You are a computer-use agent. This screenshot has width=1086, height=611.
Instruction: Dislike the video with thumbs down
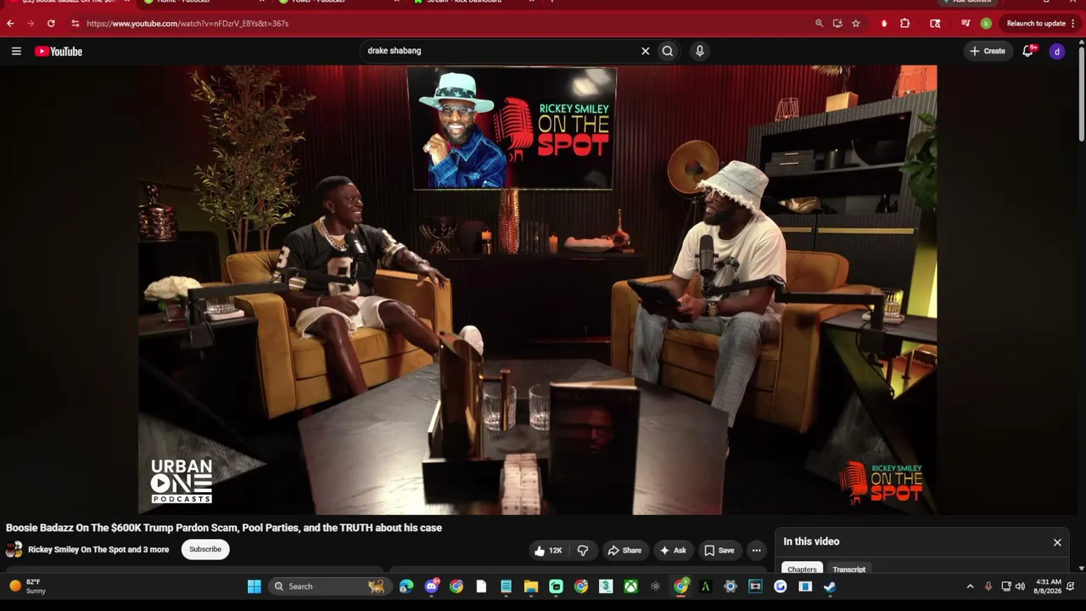(x=583, y=550)
